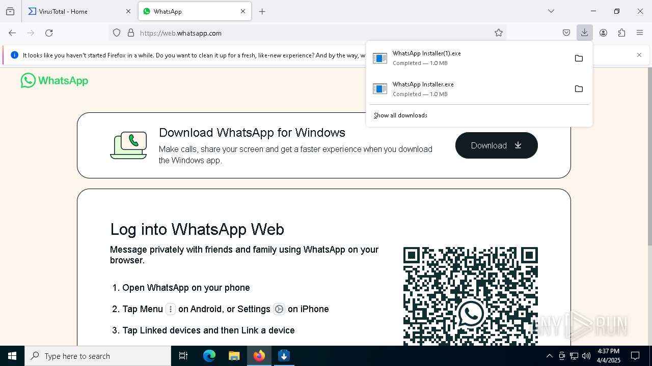Open WhatsApp Installer(1).exe download entry
The width and height of the screenshot is (652, 366).
469,58
